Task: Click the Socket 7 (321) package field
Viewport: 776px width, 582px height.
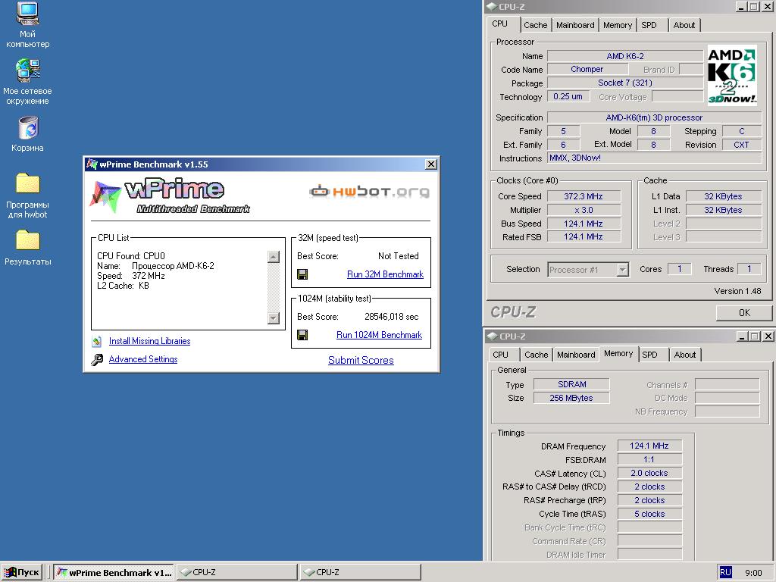Action: click(x=625, y=83)
